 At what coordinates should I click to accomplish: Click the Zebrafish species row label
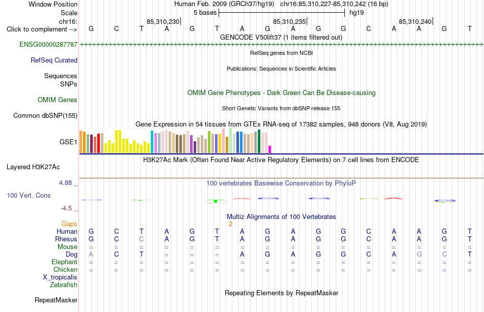coord(64,285)
